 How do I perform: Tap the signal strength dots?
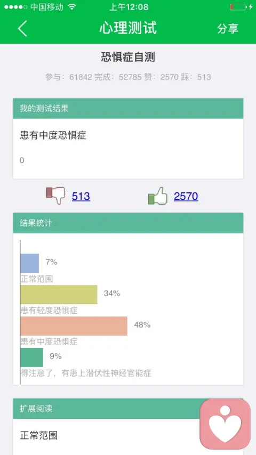tap(15, 7)
